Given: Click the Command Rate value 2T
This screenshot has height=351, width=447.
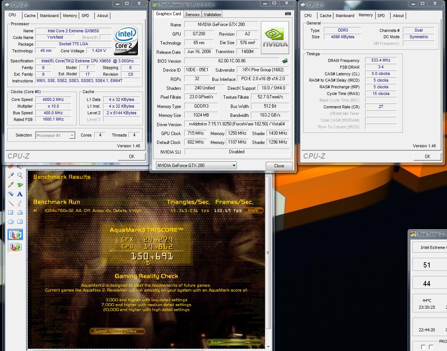Looking at the screenshot, I should (381, 106).
